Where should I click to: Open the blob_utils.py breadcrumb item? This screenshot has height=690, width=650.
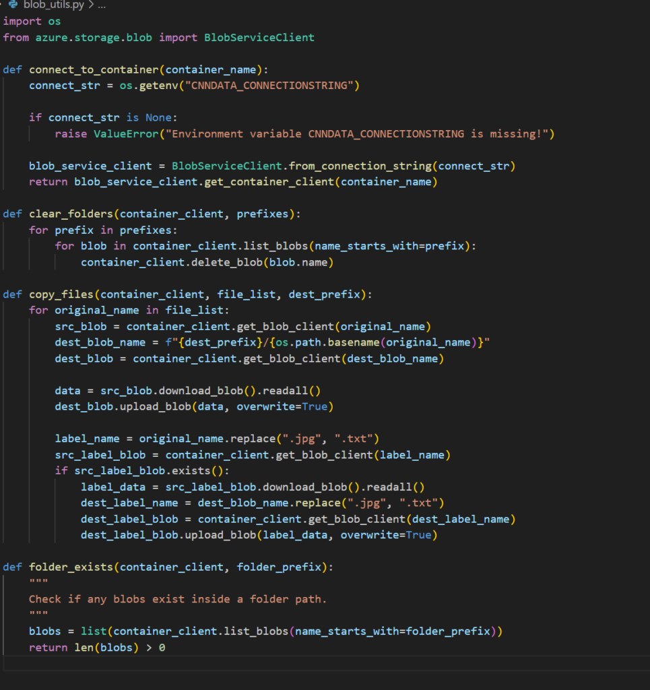point(54,5)
